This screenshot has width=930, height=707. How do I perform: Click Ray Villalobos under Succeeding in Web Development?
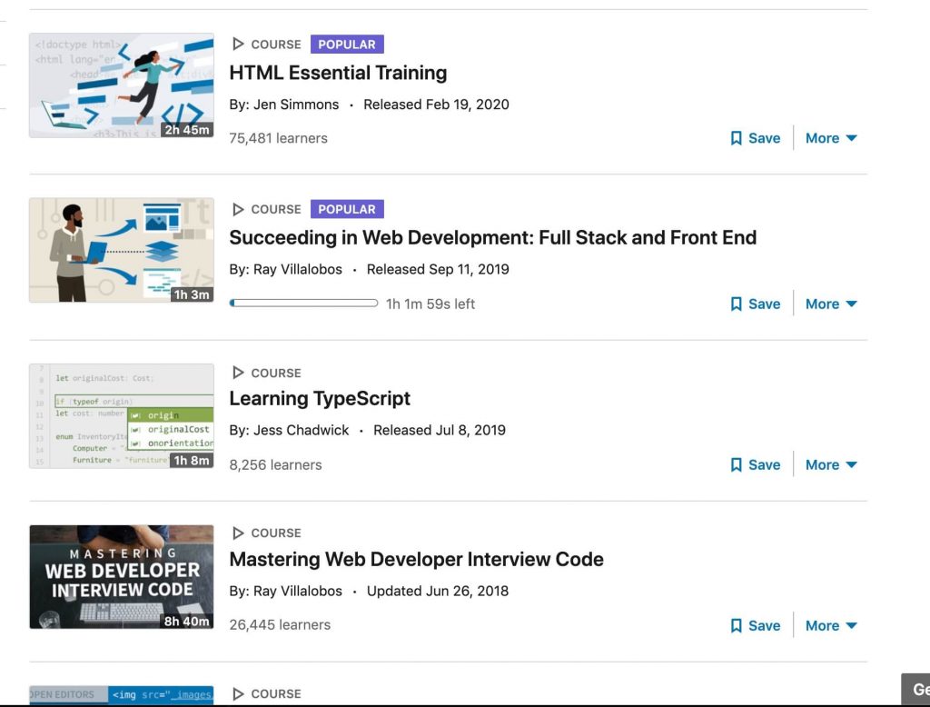point(298,270)
